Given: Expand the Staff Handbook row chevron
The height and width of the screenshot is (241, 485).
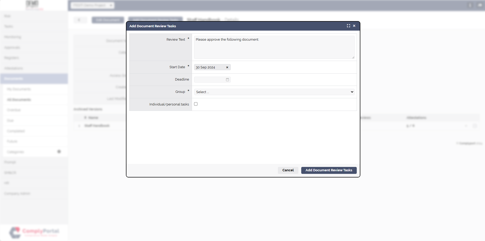Looking at the screenshot, I should [x=79, y=126].
